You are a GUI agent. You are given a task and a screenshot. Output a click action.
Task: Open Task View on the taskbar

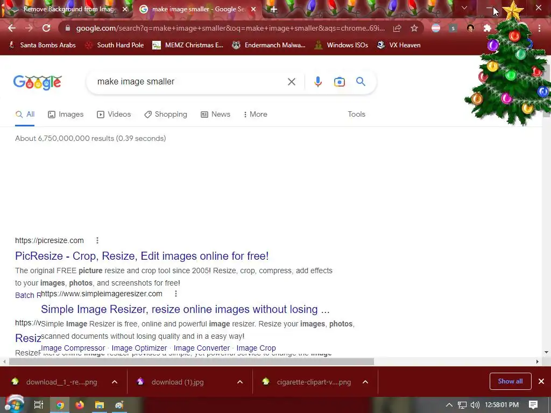pos(38,405)
